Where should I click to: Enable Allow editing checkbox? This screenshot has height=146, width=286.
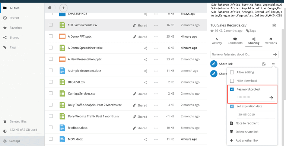point(232,73)
